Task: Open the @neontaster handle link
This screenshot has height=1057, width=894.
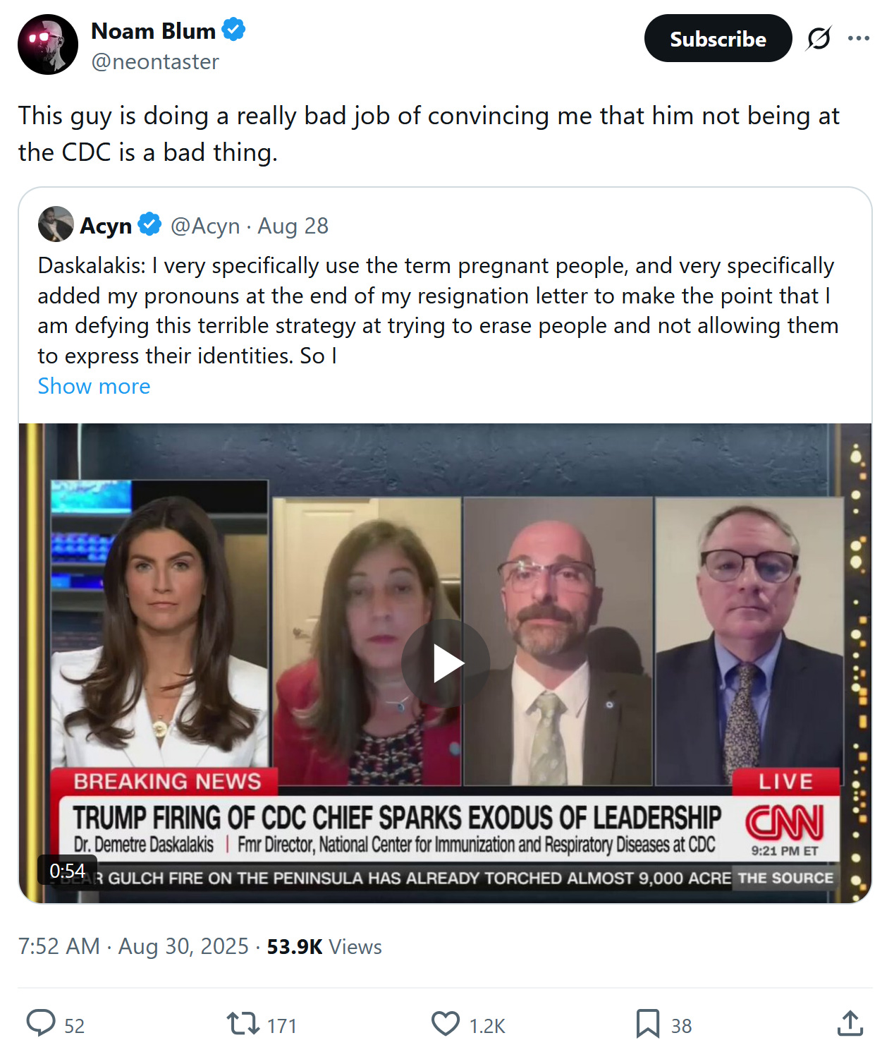Action: 155,62
